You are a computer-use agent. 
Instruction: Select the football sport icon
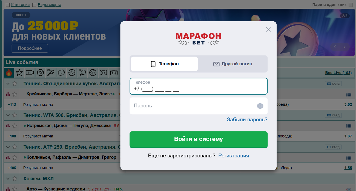40,72
